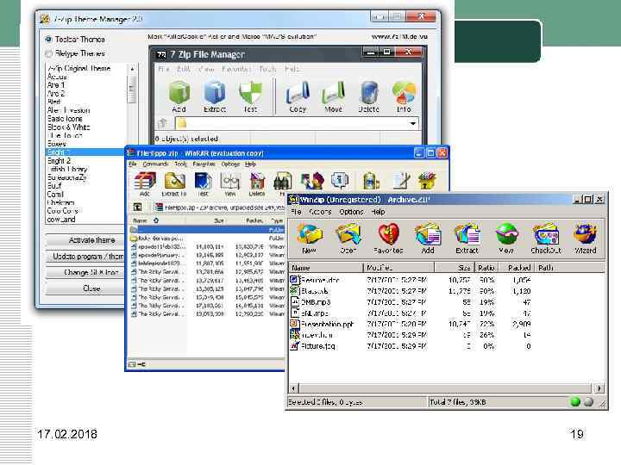Click the Copy icon in 7-Zip File Manager
621x465 pixels.
point(298,93)
